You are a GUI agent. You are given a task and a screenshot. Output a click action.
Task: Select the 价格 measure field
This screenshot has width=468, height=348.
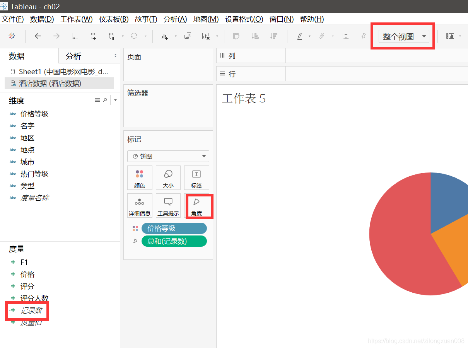27,274
